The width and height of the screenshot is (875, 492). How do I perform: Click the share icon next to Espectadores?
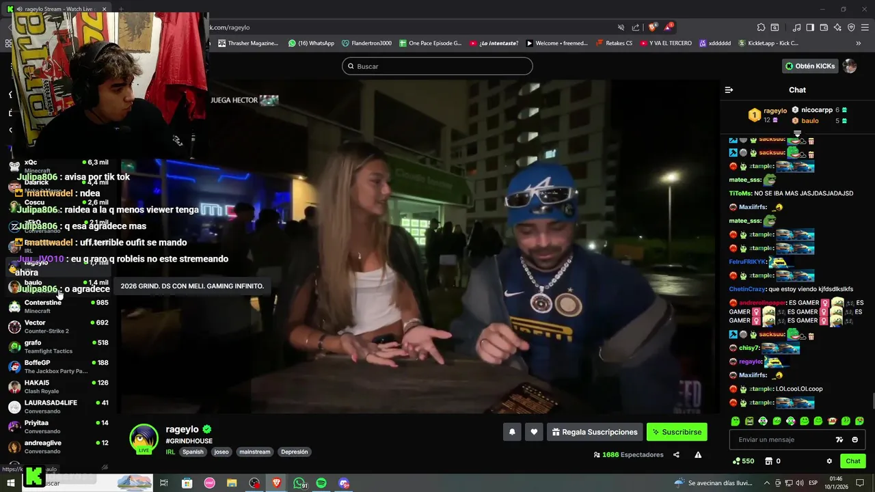(x=676, y=454)
